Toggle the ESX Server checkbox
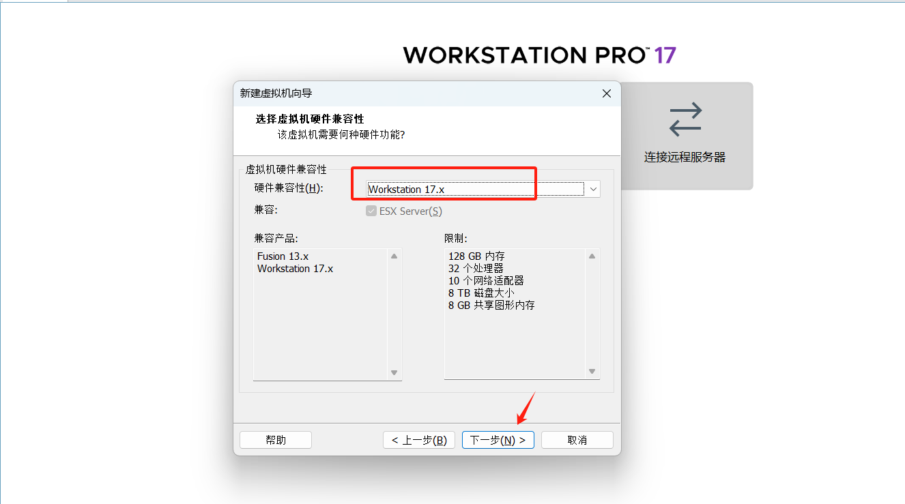Image resolution: width=905 pixels, height=504 pixels. point(371,211)
